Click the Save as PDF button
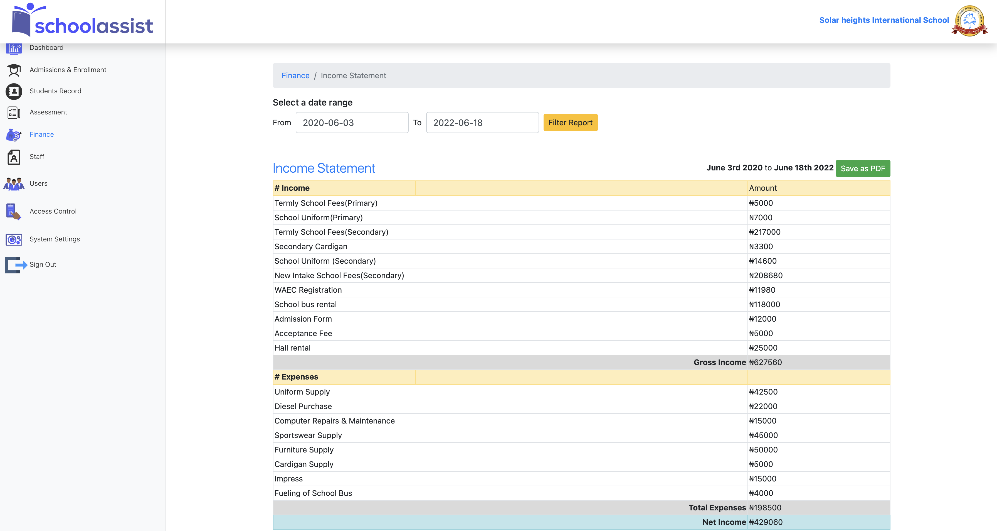997x531 pixels. click(863, 168)
